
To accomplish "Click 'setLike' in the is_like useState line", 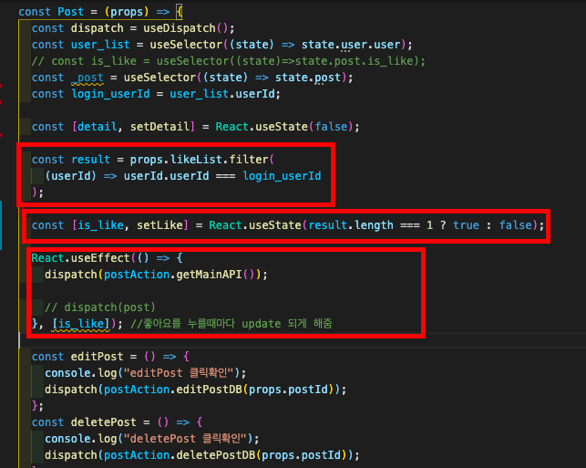I will point(159,225).
